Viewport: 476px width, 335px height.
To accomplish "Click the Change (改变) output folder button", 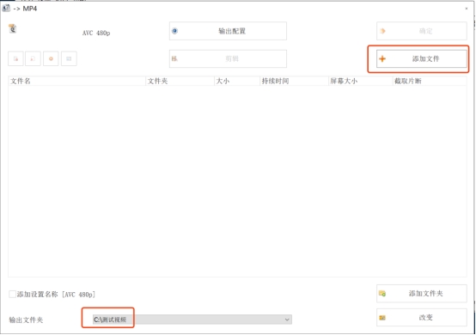I will click(421, 318).
